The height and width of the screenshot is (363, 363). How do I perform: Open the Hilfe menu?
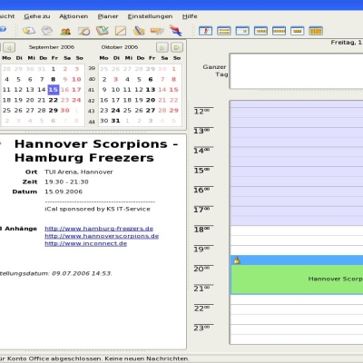coord(190,16)
